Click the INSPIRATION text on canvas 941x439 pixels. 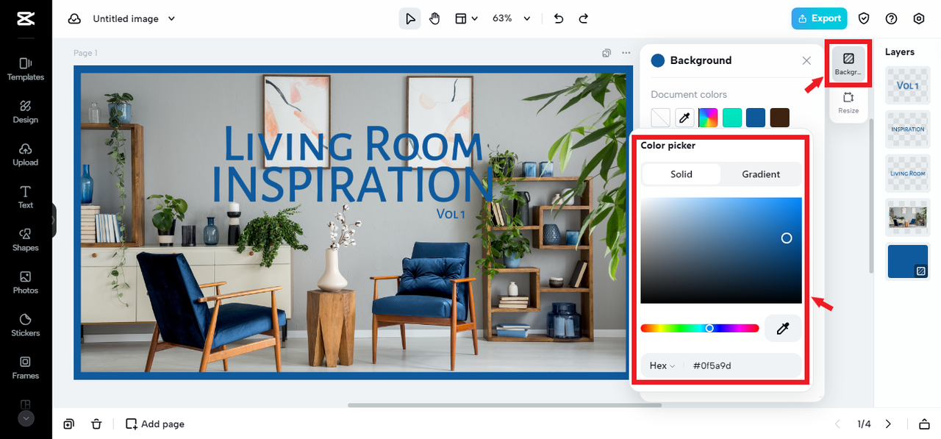point(353,184)
